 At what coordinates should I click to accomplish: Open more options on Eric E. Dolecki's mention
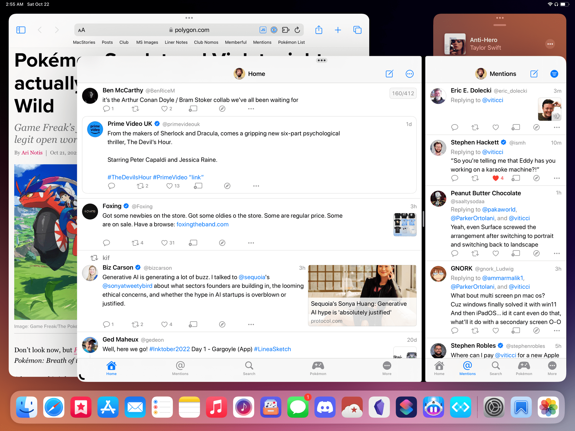557,127
